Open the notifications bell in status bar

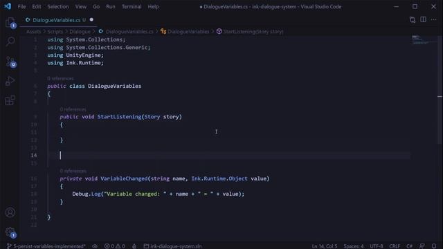coord(434,246)
